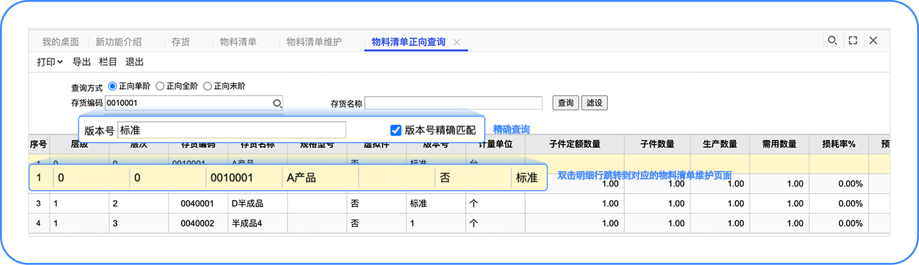
Task: Click the 需用数量 column header
Action: pos(779,144)
